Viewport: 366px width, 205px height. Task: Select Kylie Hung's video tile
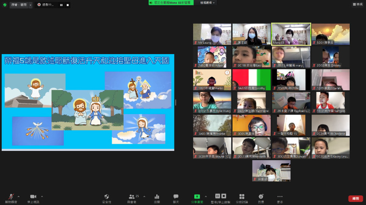tap(212, 103)
